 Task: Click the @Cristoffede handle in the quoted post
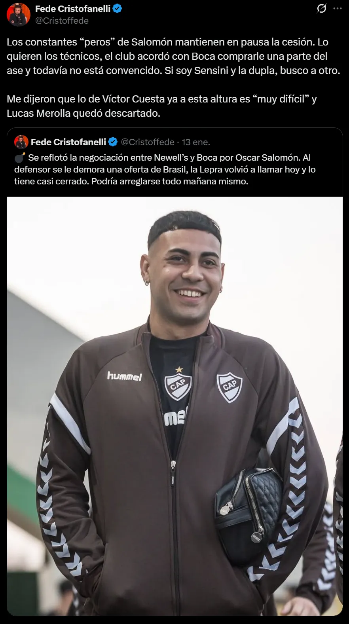[x=148, y=142]
